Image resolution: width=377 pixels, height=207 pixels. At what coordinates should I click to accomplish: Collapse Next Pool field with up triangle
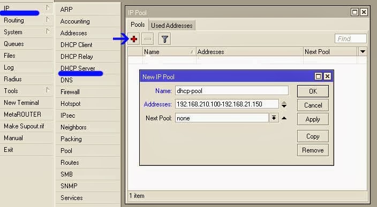point(284,118)
